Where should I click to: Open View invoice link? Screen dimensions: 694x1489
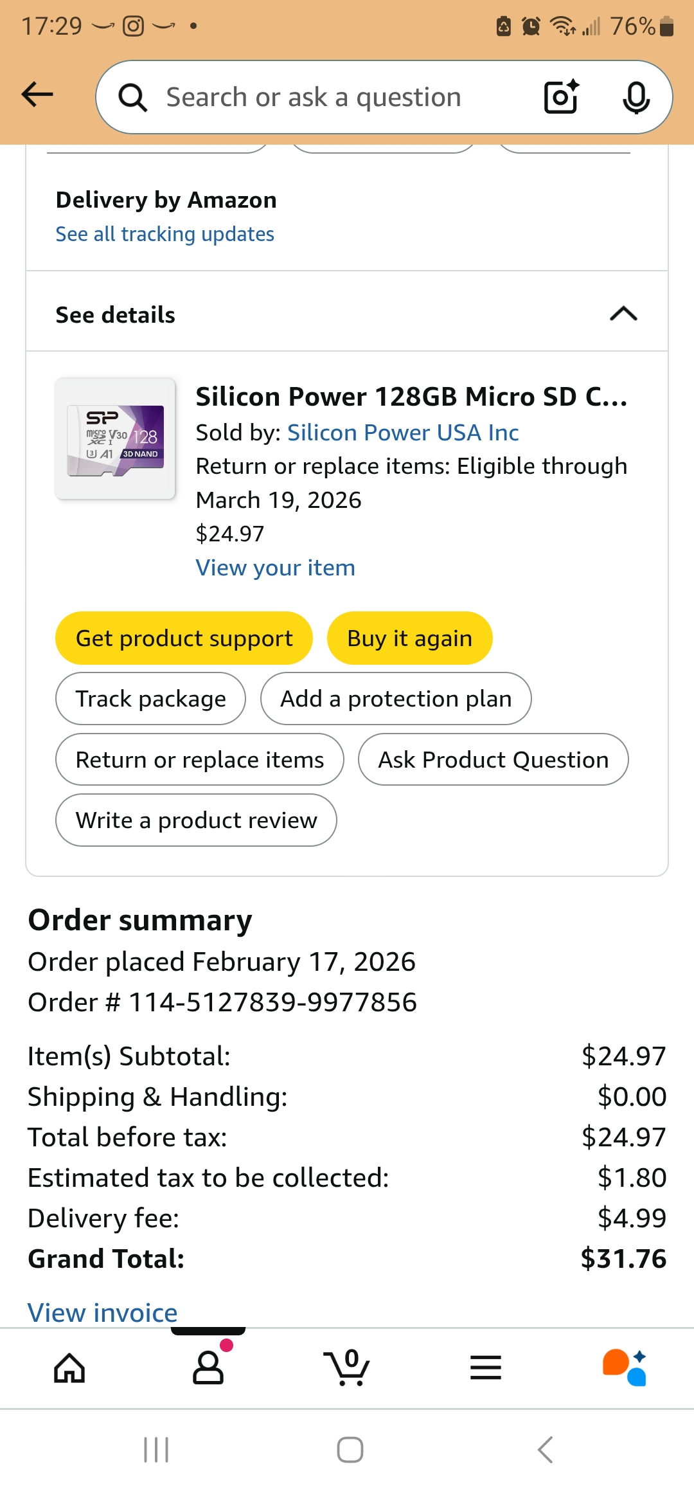pos(103,1312)
